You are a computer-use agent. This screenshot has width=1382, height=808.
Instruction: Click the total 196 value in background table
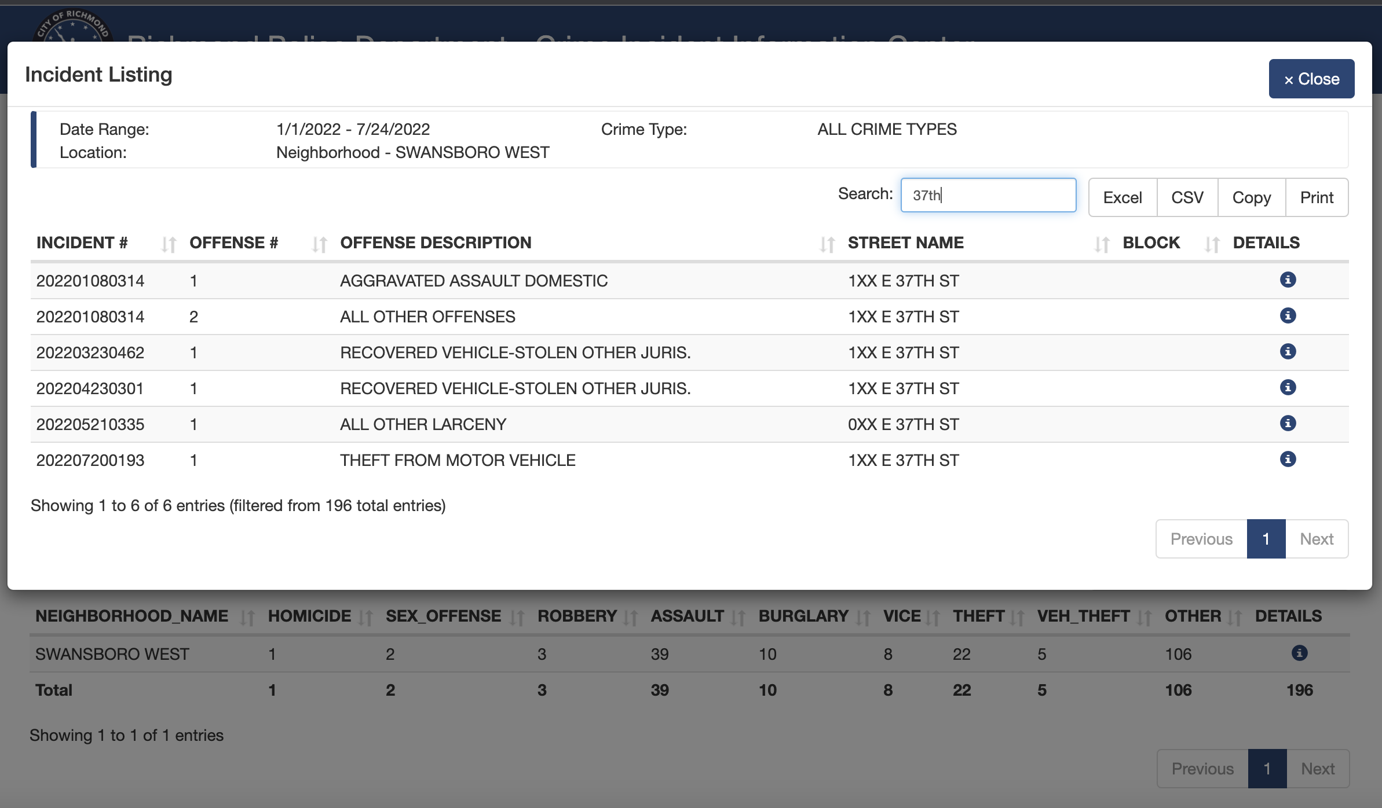click(x=1299, y=690)
